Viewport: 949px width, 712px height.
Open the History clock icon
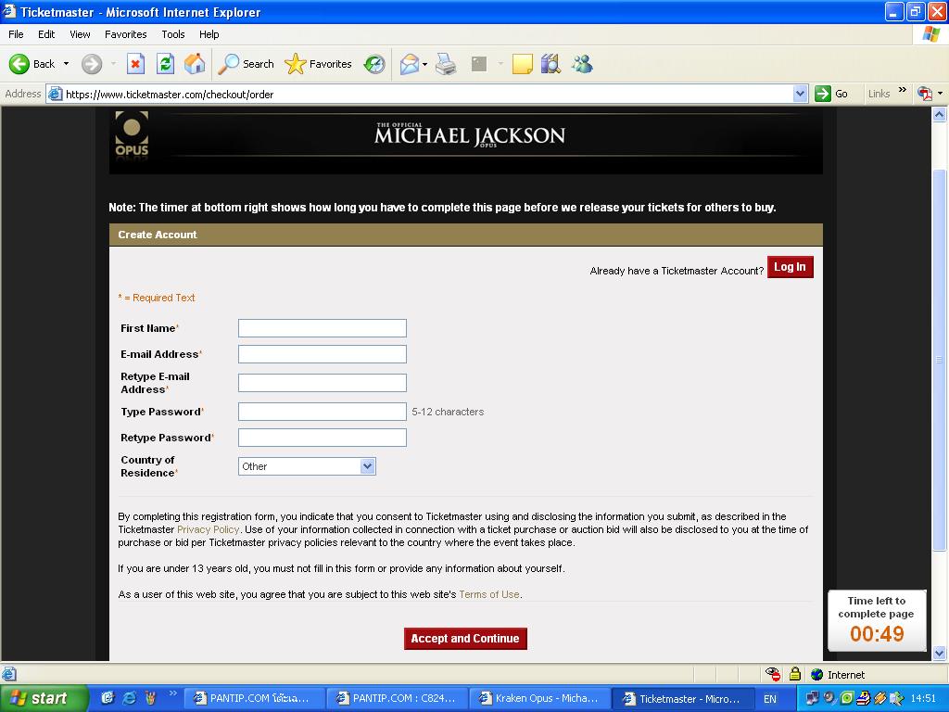pos(374,64)
